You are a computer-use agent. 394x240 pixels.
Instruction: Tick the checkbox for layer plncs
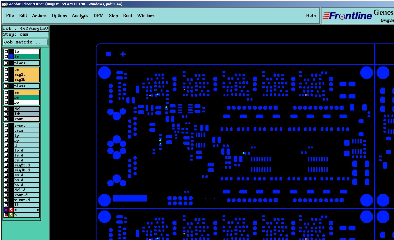[6, 63]
